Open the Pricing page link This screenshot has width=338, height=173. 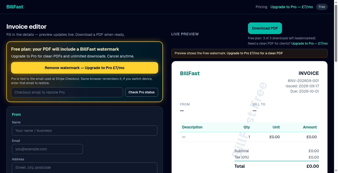tap(261, 7)
